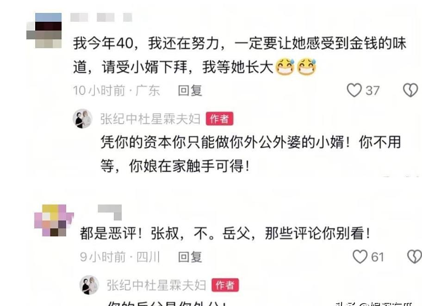Image resolution: width=422 pixels, height=306 pixels.
Task: Dislike the Sichuan comment via broken heart
Action: 415,257
